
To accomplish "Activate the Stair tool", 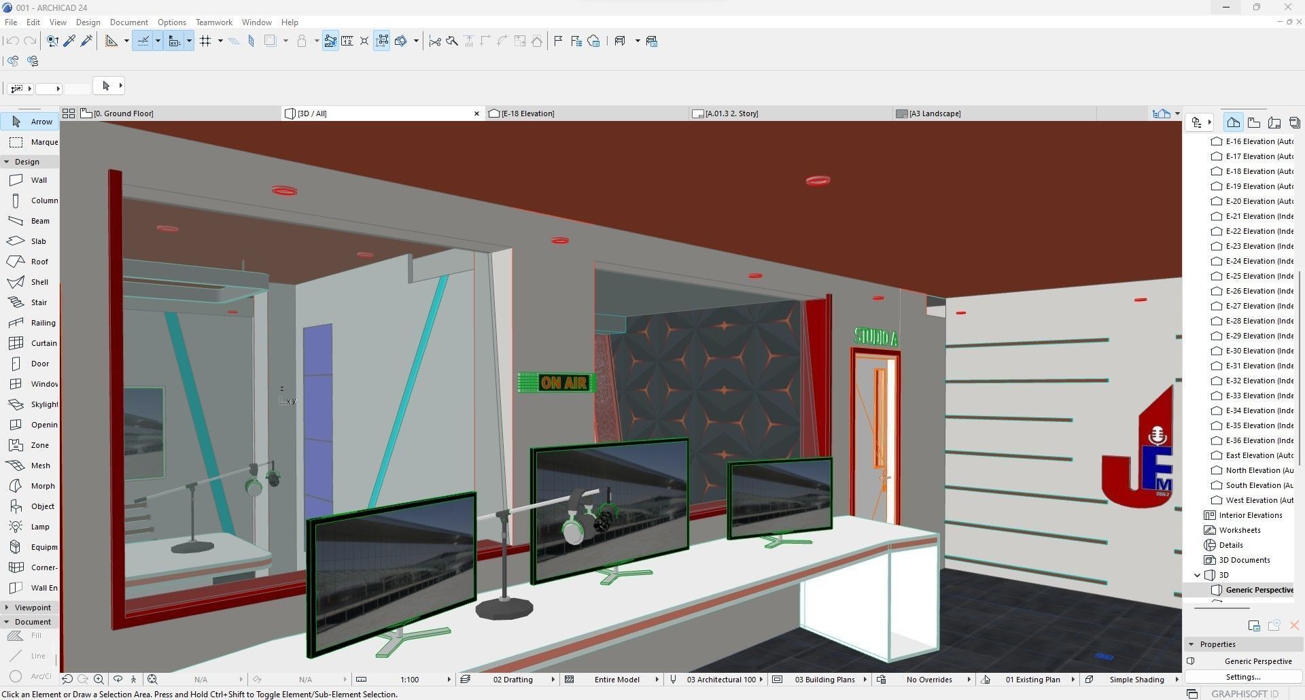I will coord(39,302).
